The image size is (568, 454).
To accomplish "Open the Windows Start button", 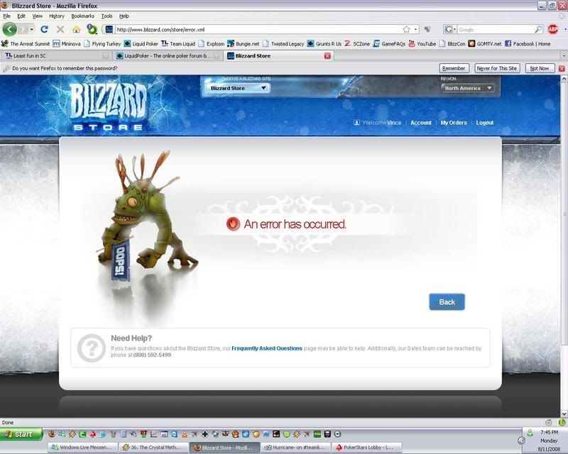I will (21, 434).
